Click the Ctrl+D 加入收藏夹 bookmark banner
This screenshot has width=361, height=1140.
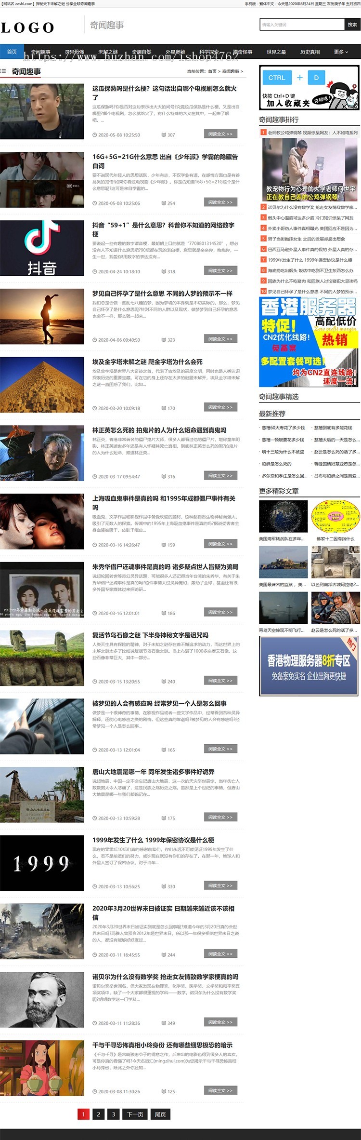tap(309, 88)
